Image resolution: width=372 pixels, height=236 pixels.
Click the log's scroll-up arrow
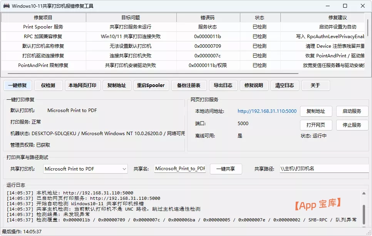[364, 193]
